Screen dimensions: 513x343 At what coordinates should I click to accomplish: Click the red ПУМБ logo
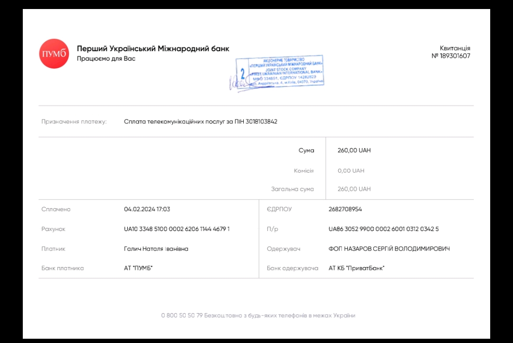point(54,54)
